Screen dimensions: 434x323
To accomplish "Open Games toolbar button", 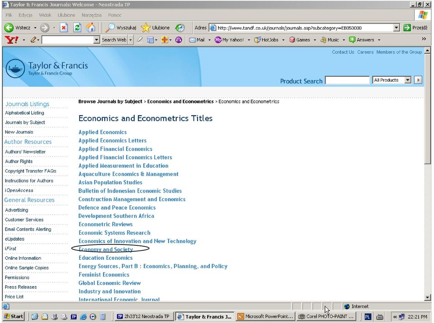I will pyautogui.click(x=300, y=40).
